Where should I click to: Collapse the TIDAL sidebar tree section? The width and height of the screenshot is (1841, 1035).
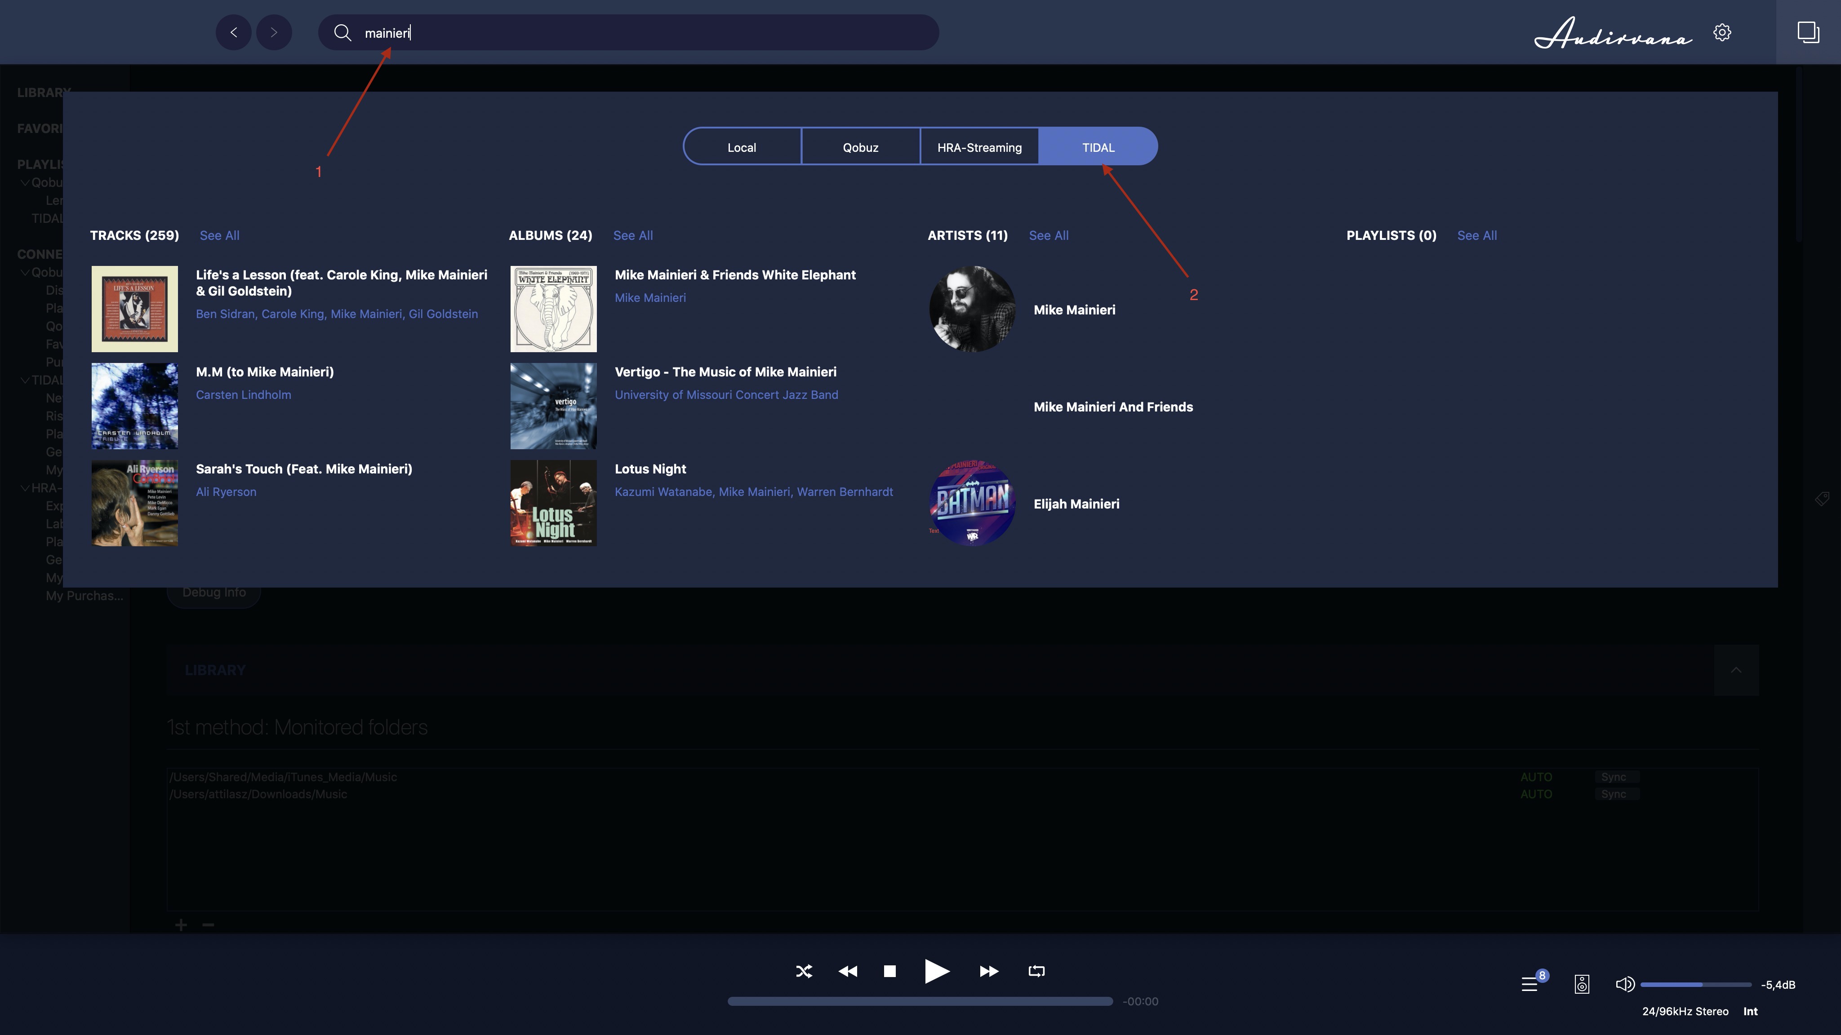(25, 380)
